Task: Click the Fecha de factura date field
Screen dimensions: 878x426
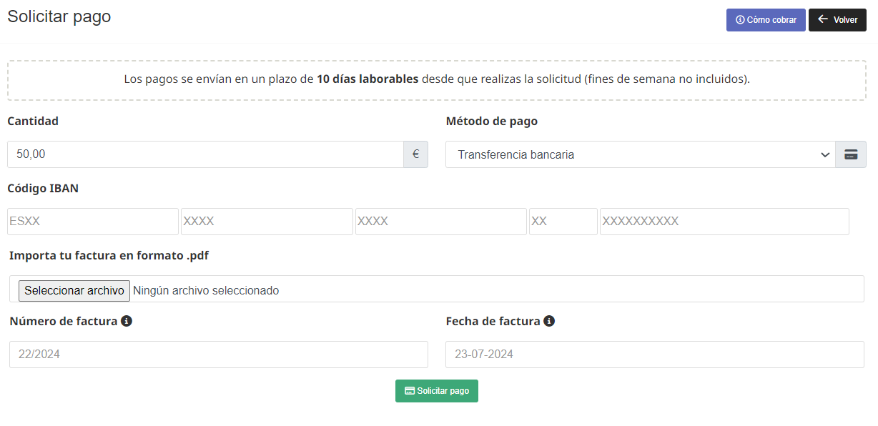Action: coord(654,355)
